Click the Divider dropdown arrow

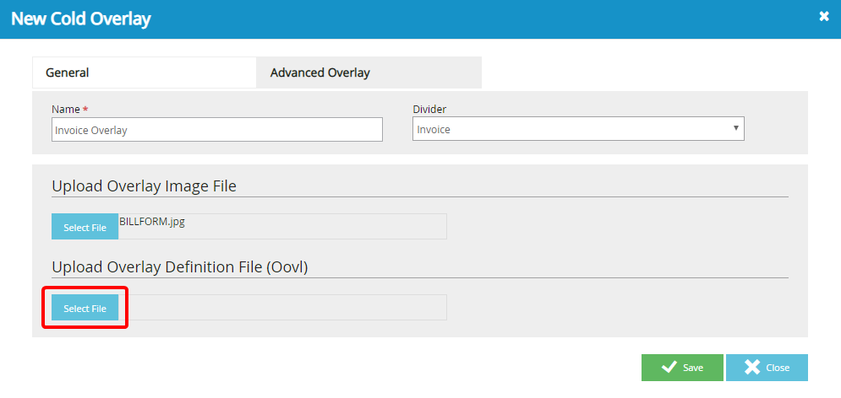[736, 129]
